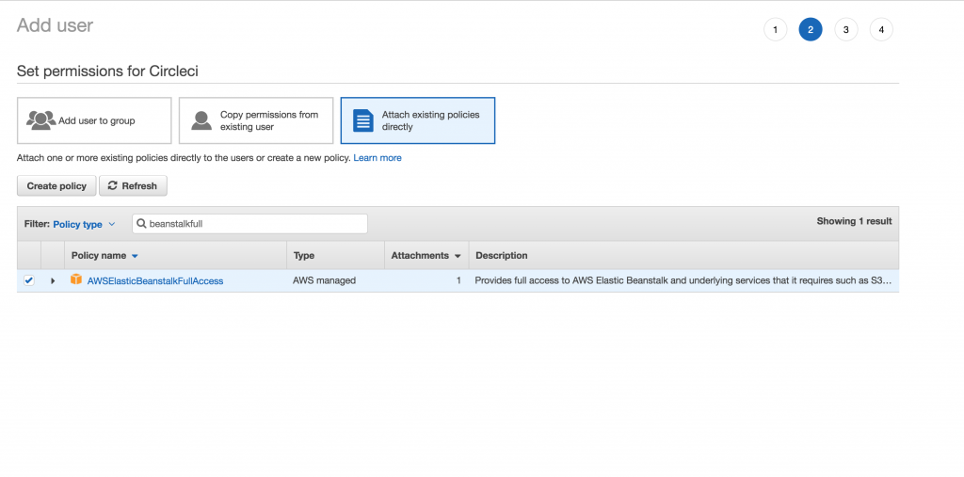Sort by Policy name column
964x477 pixels.
coord(105,256)
